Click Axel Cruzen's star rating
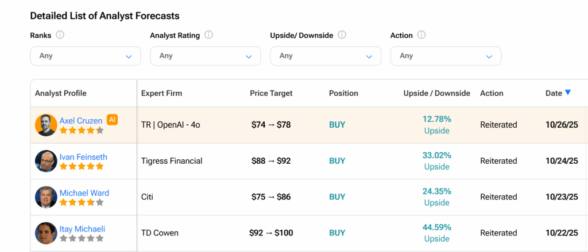588x252 pixels. coord(82,131)
